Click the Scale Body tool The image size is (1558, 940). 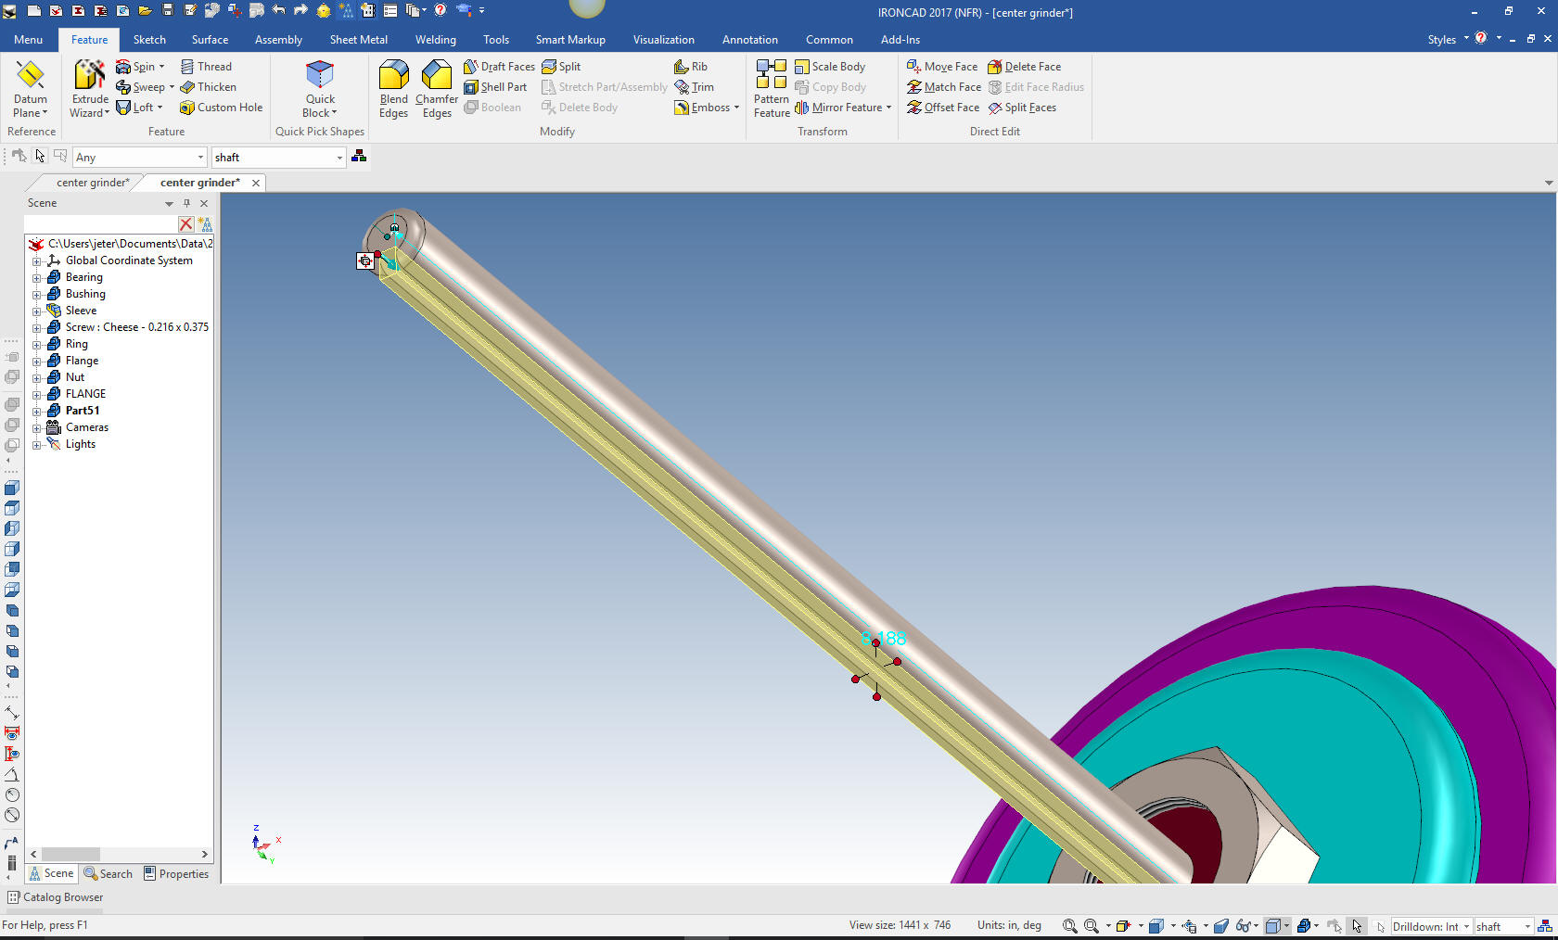(x=830, y=67)
